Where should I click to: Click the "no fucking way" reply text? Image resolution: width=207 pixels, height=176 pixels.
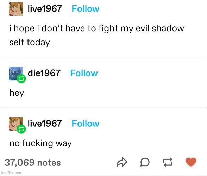point(40,144)
